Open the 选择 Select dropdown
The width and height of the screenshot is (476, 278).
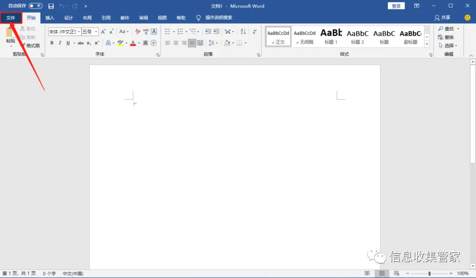[x=448, y=45]
